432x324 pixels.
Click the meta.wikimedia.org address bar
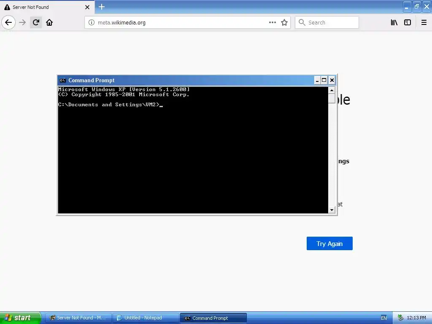(x=187, y=23)
